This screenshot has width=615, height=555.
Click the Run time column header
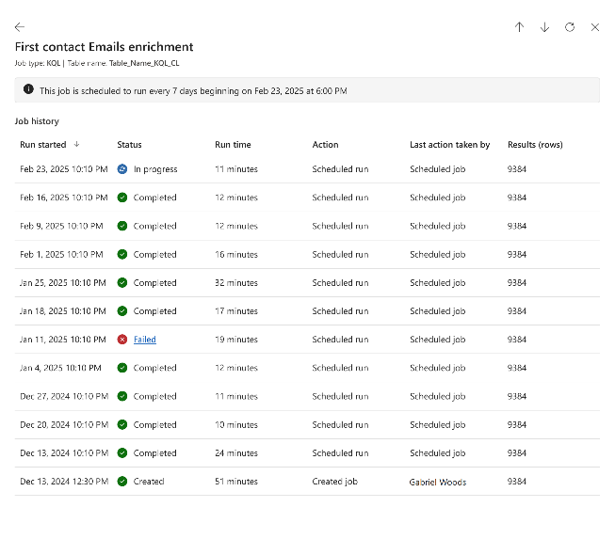[x=233, y=145]
